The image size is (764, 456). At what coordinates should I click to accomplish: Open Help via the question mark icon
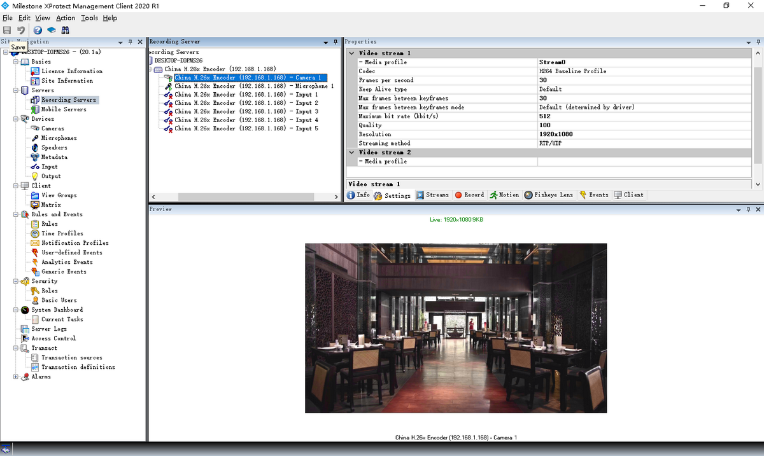(38, 30)
